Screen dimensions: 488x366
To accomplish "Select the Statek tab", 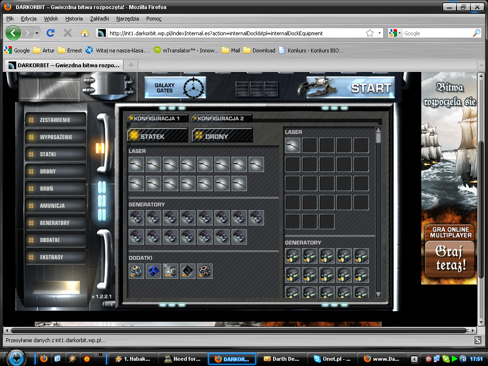I will pyautogui.click(x=157, y=136).
